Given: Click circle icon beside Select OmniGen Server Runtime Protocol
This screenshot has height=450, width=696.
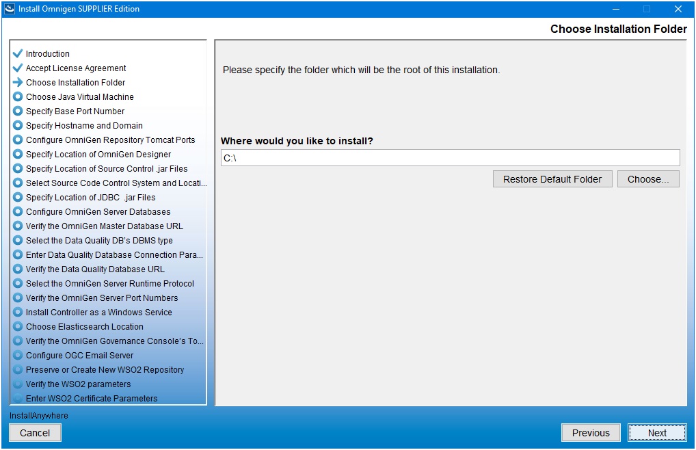Looking at the screenshot, I should pyautogui.click(x=18, y=283).
